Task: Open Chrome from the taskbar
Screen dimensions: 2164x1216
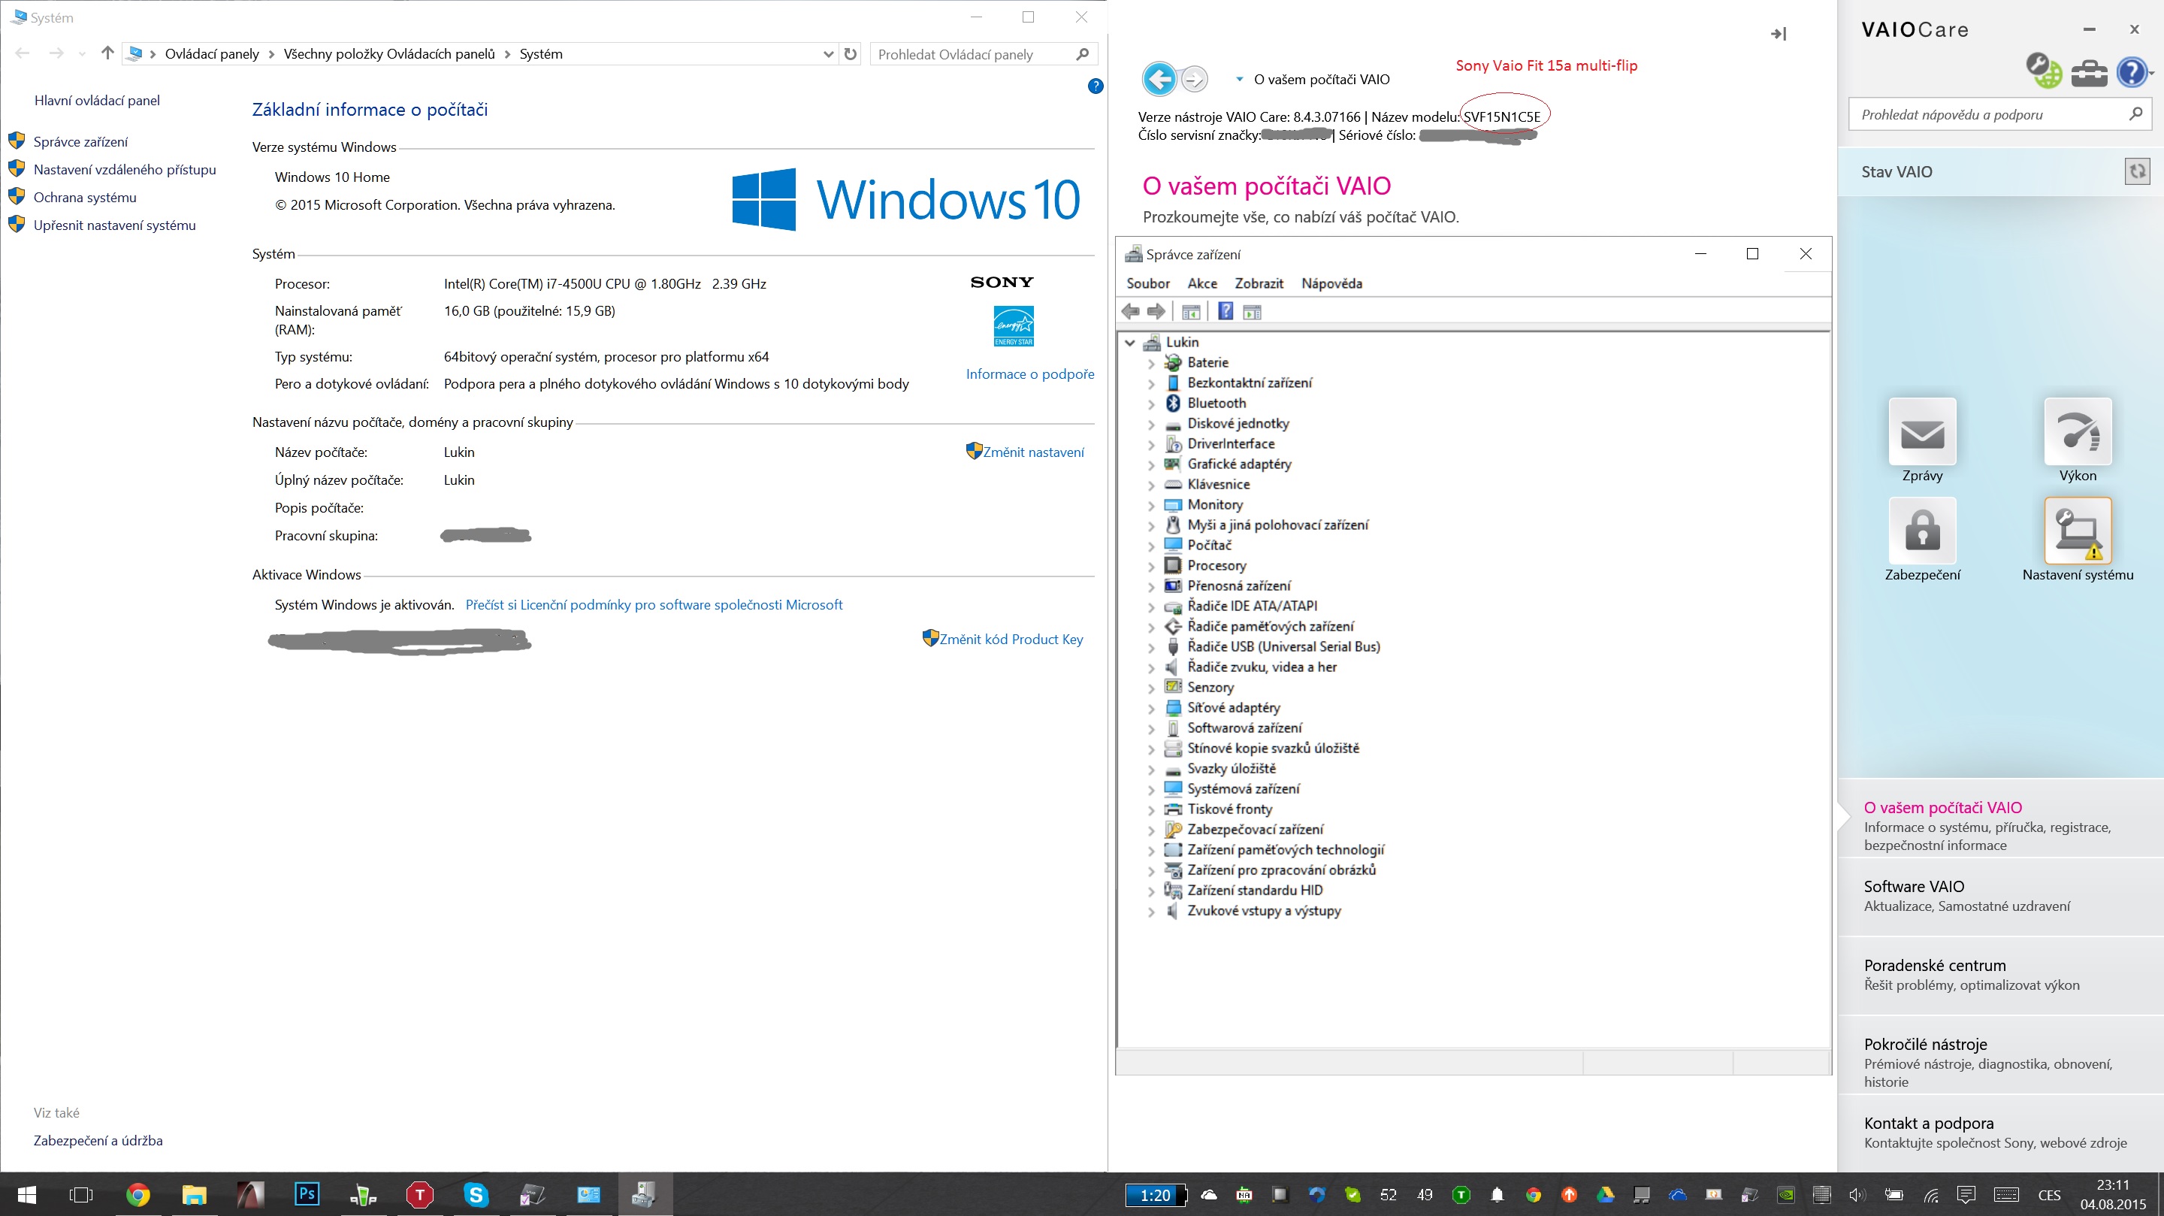Action: point(138,1194)
